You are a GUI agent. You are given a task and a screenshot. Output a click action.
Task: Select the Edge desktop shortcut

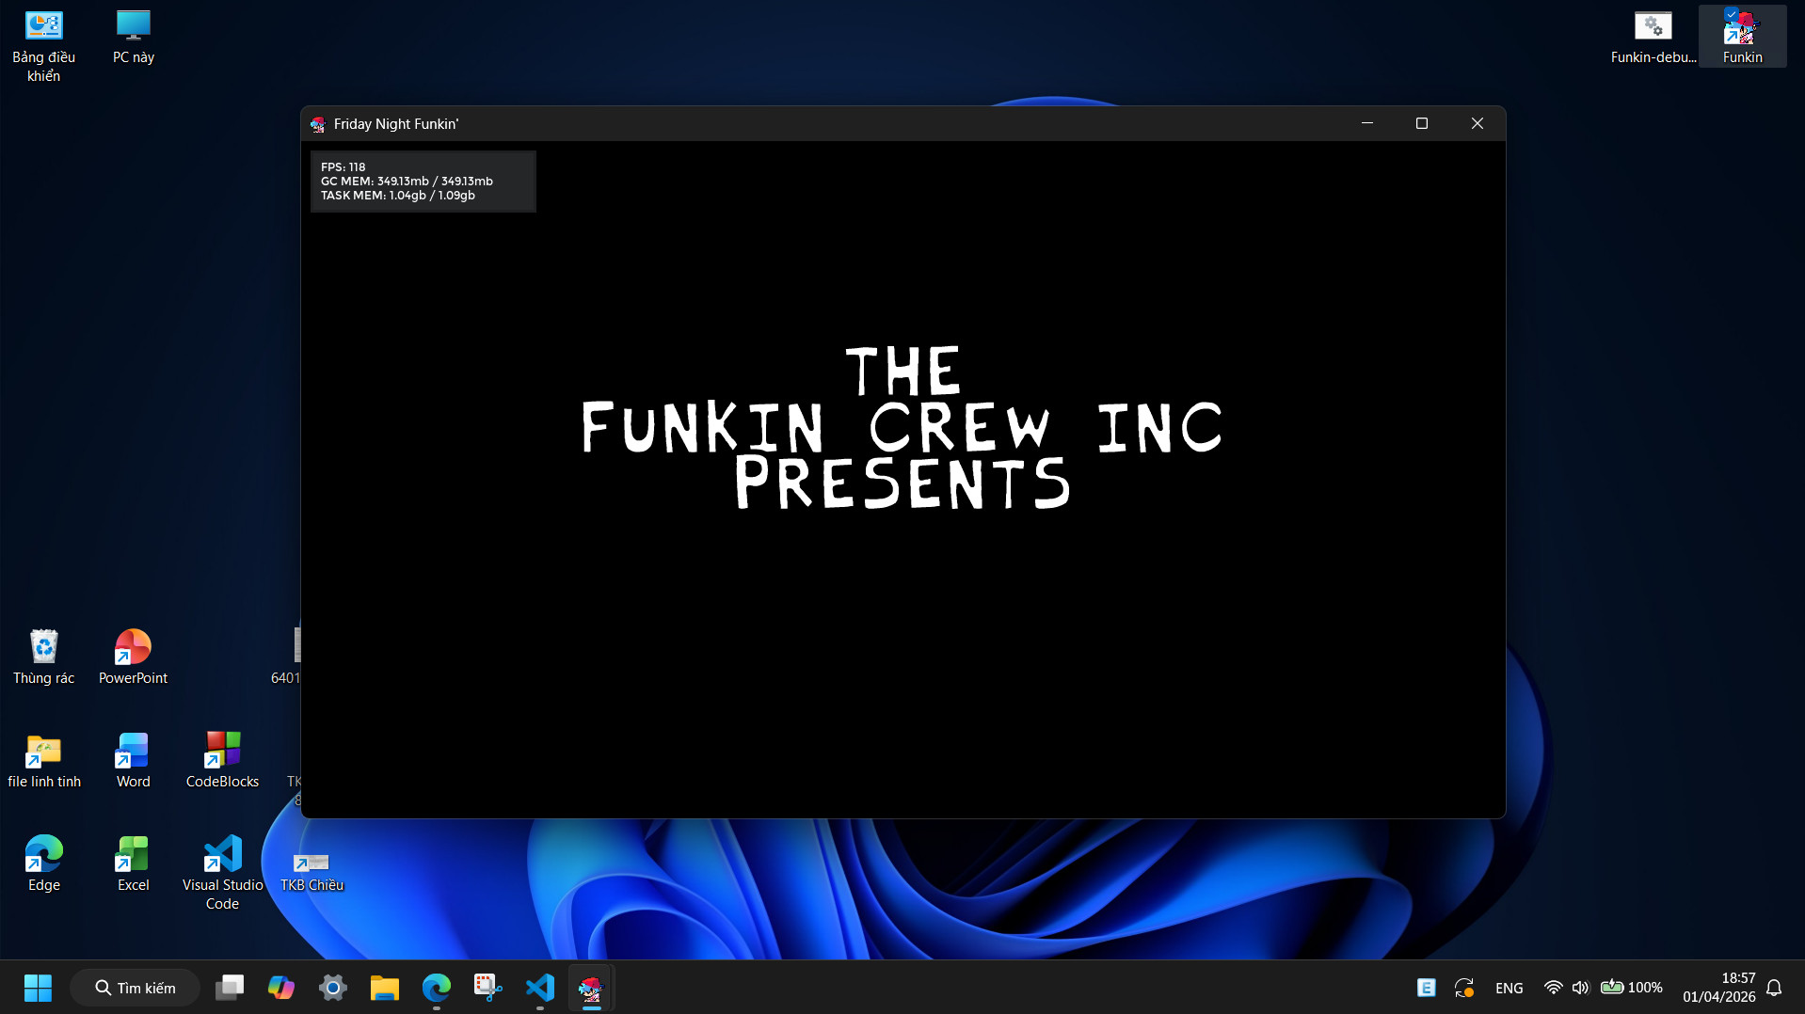[x=43, y=864]
